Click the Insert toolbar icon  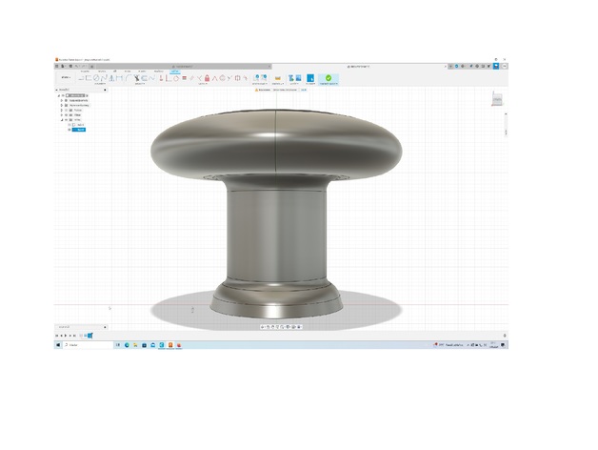click(293, 78)
